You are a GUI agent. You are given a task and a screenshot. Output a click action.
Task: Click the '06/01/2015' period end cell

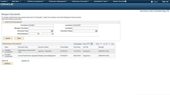[x=77, y=56]
